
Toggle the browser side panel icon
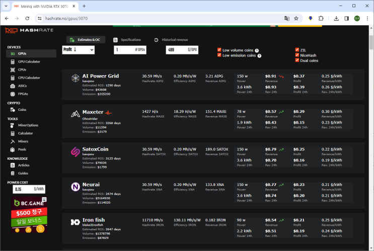click(x=347, y=18)
